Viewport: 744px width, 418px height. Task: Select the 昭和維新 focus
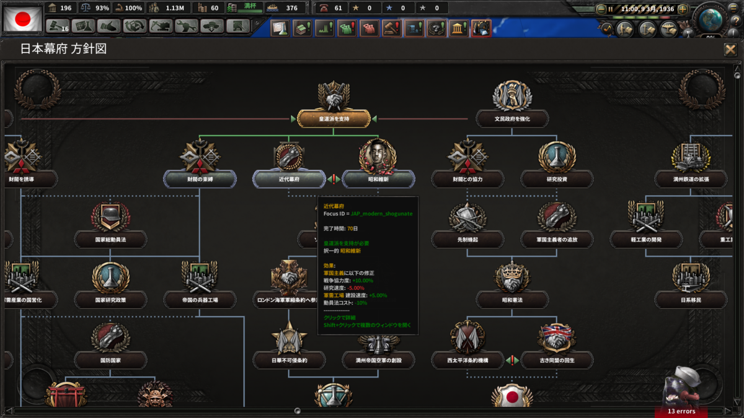378,179
